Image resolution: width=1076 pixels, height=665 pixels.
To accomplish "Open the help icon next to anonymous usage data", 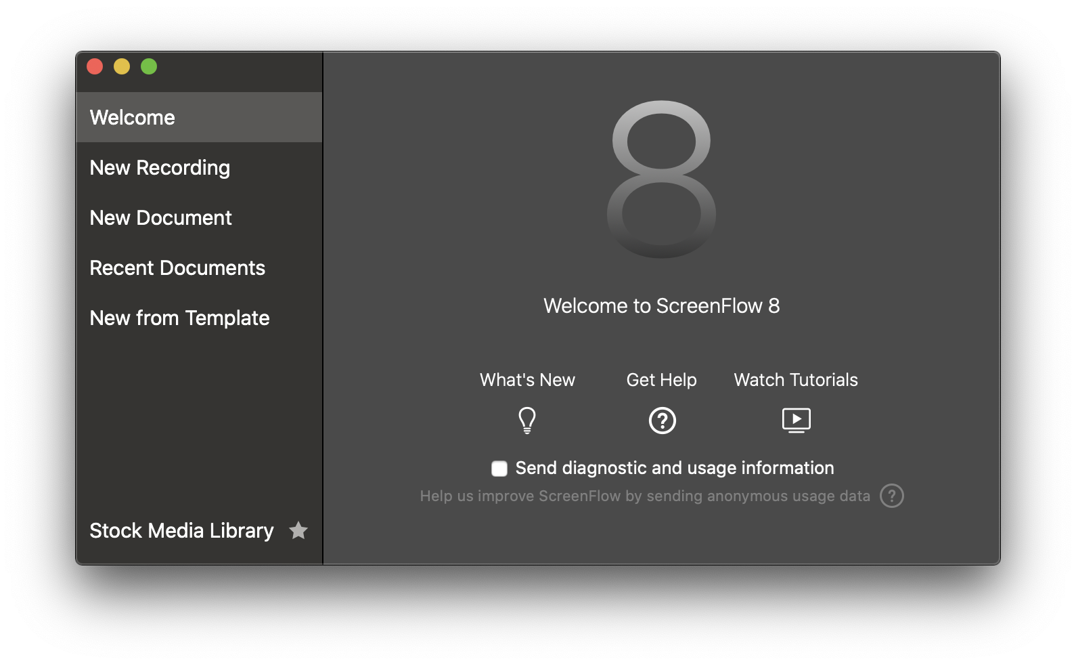I will 891,496.
